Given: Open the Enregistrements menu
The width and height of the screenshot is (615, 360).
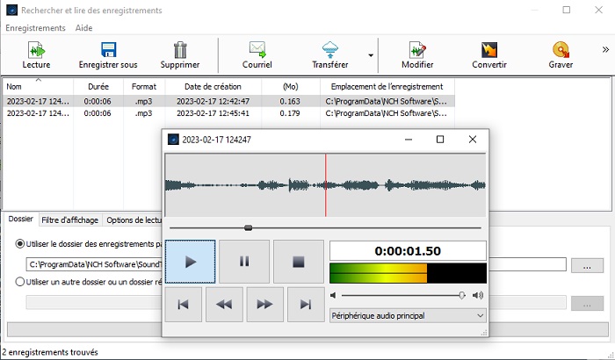Looking at the screenshot, I should tap(35, 28).
